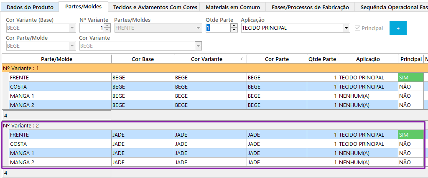The width and height of the screenshot is (428, 178).
Task: Click the Qtde Parte input field
Action: pos(217,28)
